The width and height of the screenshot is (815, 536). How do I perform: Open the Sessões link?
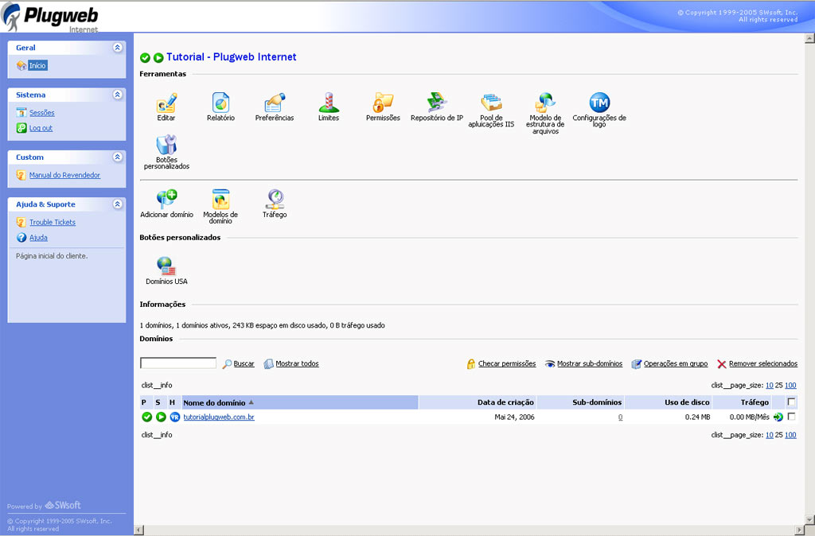pos(41,113)
